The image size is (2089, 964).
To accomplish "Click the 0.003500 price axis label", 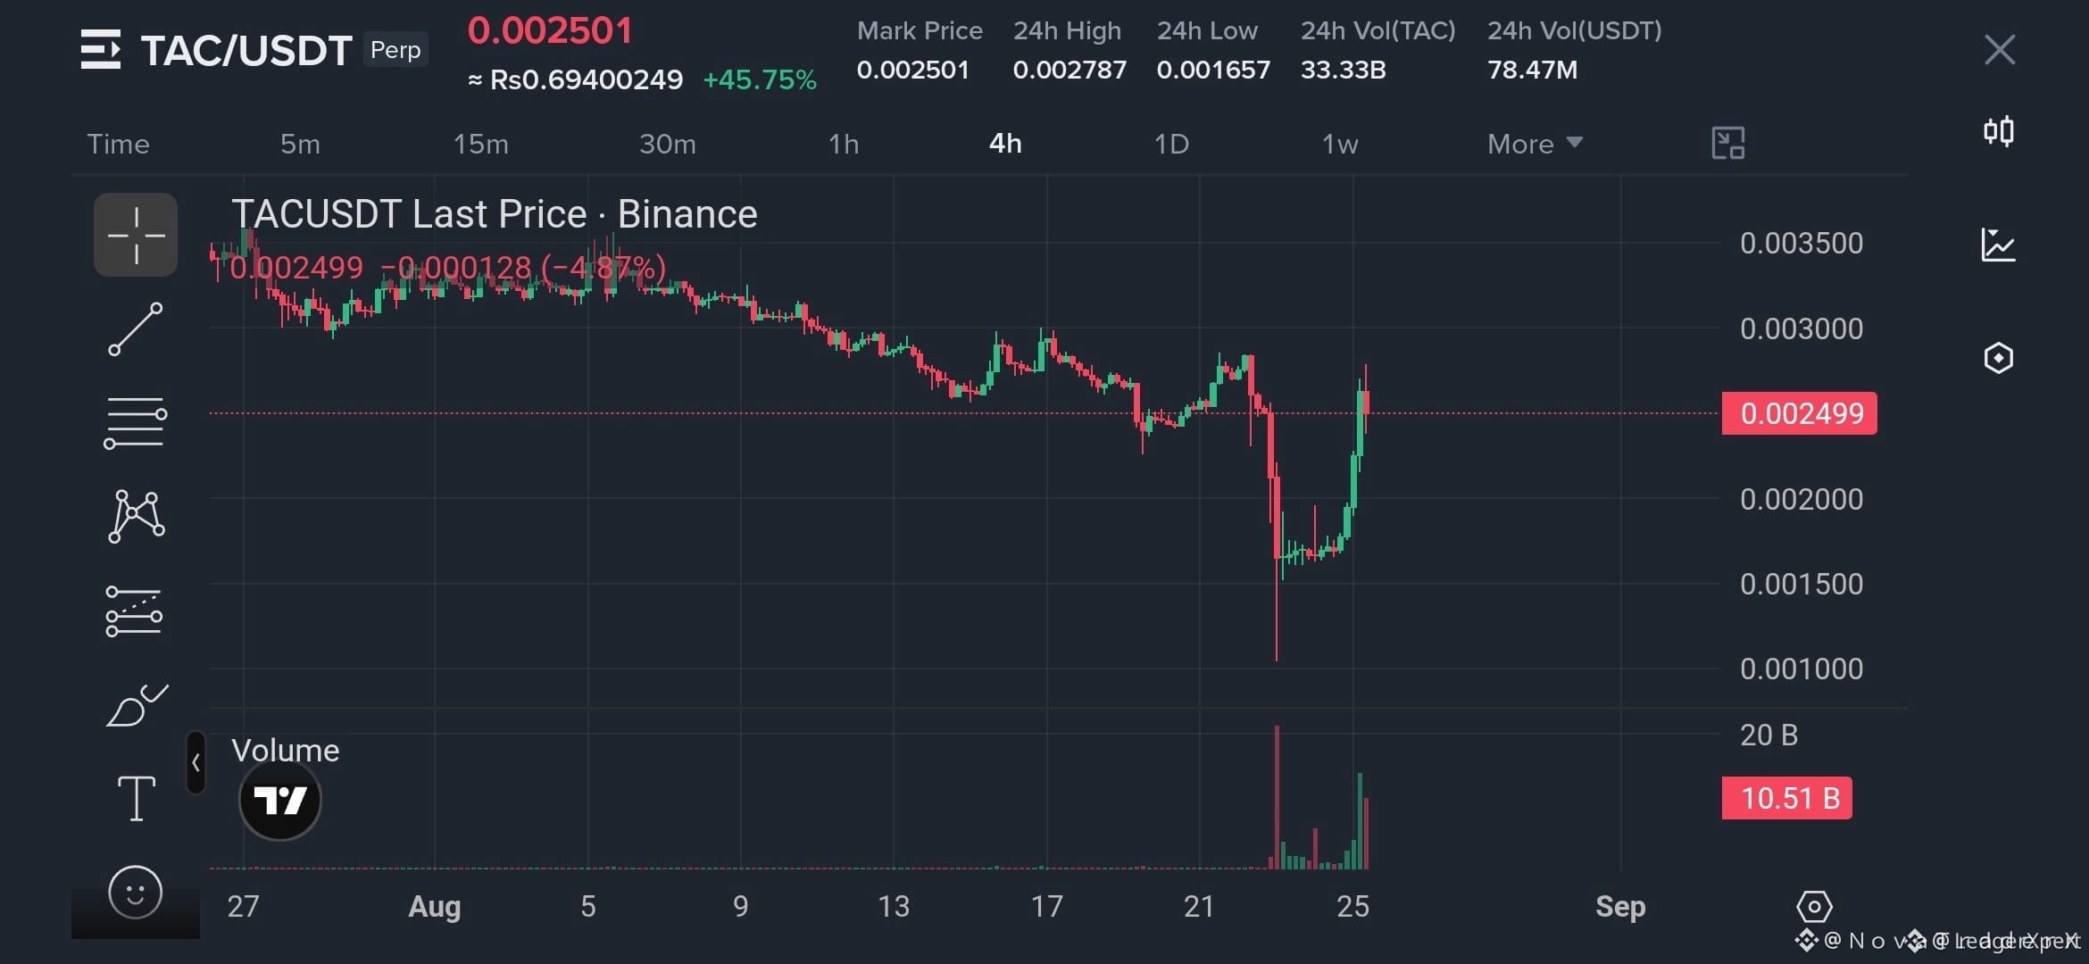I will [1802, 243].
